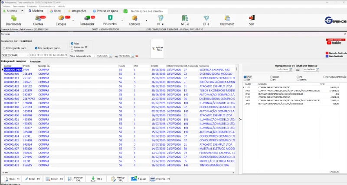Image resolution: width=347 pixels, height=185 pixels.
Task: Expand the Compras dropdown arrow
Action: (147, 20)
